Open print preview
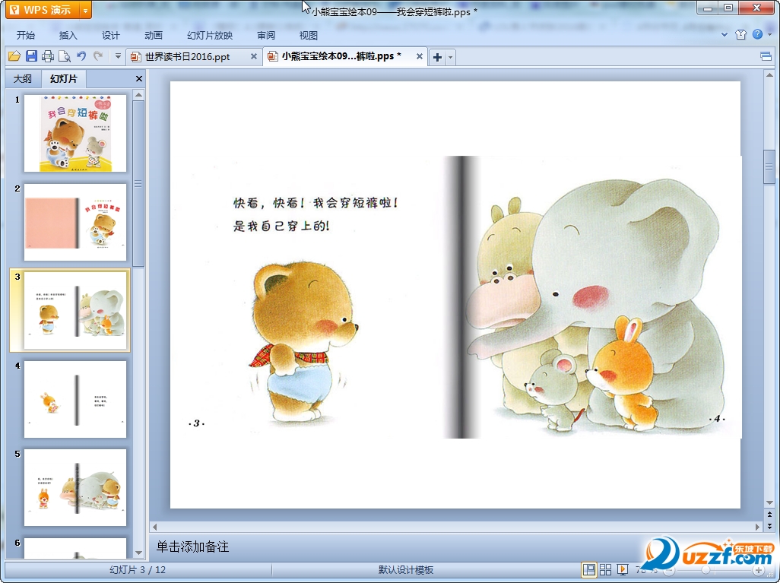 [64, 56]
